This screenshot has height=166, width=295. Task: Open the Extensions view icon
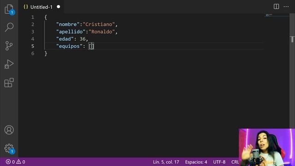click(x=9, y=83)
